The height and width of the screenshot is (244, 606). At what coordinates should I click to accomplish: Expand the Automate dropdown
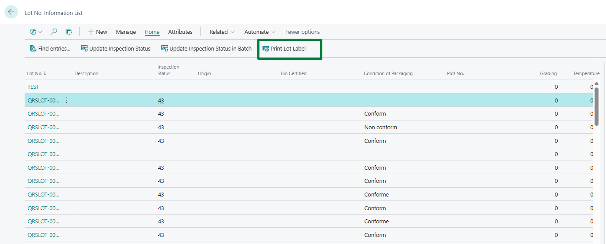[260, 32]
